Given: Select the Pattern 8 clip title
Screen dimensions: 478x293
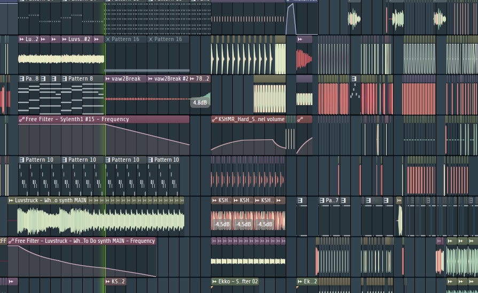Looking at the screenshot, I should pyautogui.click(x=81, y=79).
